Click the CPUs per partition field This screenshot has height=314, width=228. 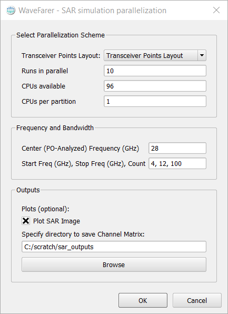pyautogui.click(x=155, y=101)
